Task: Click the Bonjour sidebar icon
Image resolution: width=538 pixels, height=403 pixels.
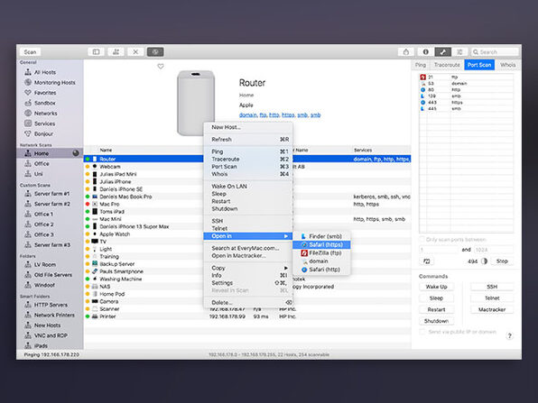Action: [28, 133]
